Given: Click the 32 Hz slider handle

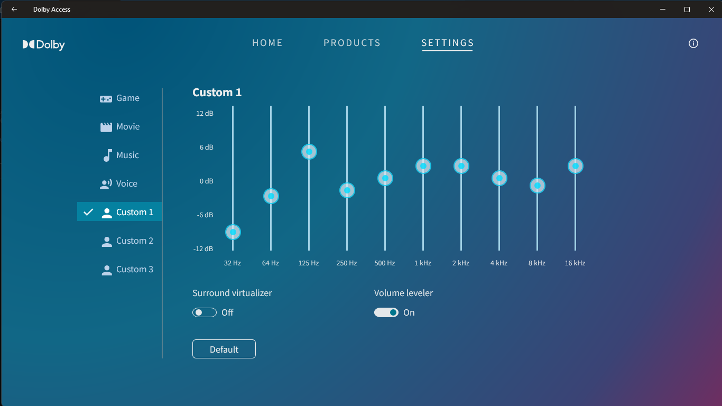Looking at the screenshot, I should 233,232.
